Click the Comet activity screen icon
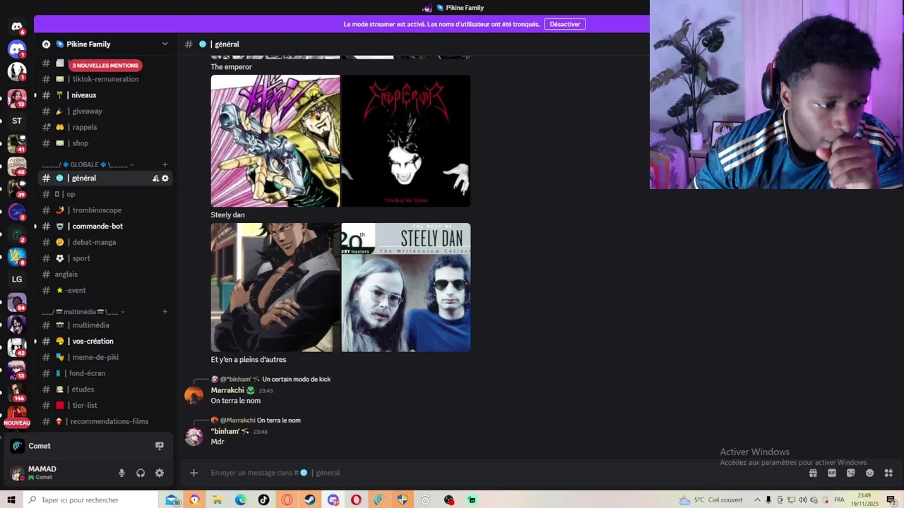This screenshot has width=904, height=508. coord(160,446)
